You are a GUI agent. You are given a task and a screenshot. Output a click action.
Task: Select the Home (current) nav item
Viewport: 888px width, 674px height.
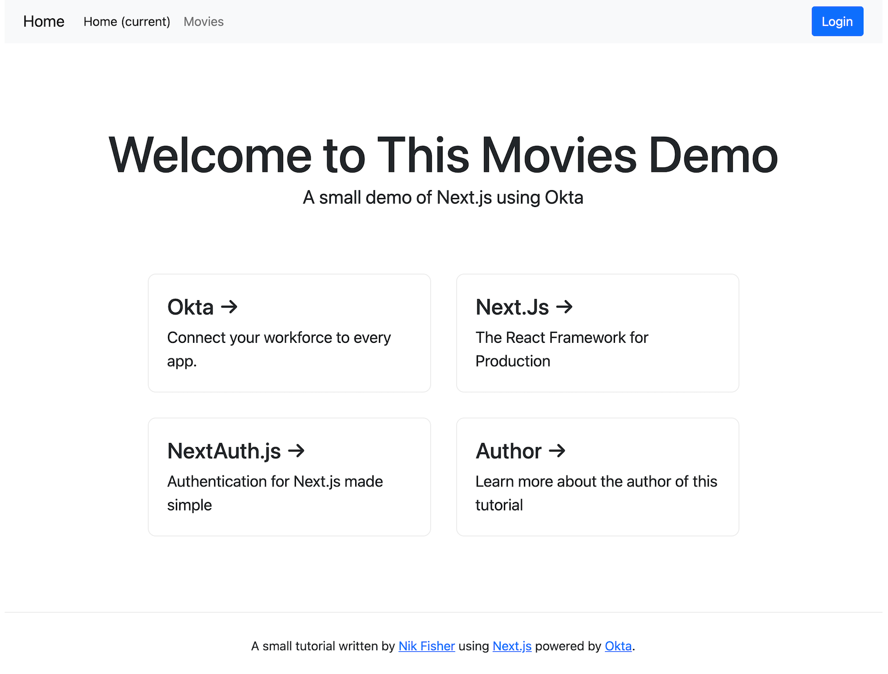[x=127, y=22]
